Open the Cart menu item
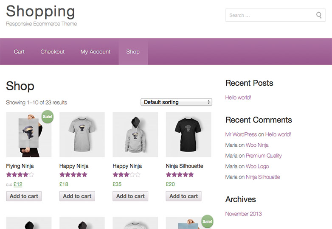The height and width of the screenshot is (229, 332). (x=19, y=52)
